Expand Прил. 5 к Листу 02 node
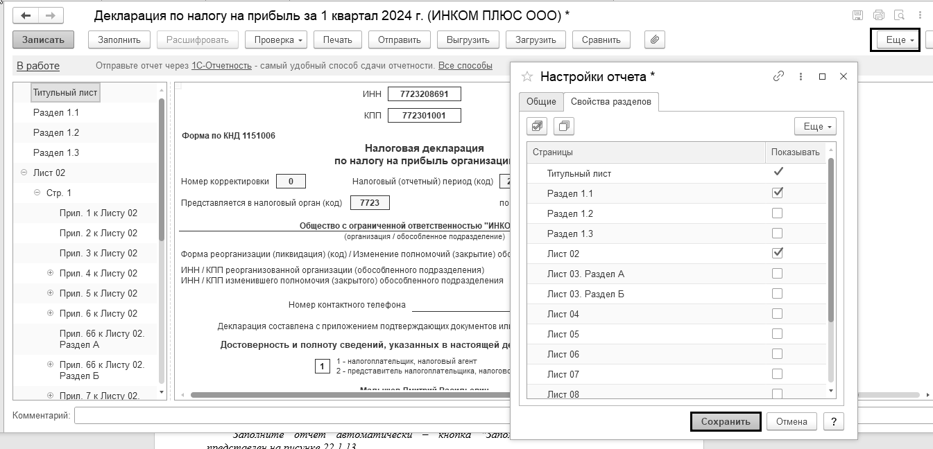The image size is (933, 449). [x=50, y=293]
